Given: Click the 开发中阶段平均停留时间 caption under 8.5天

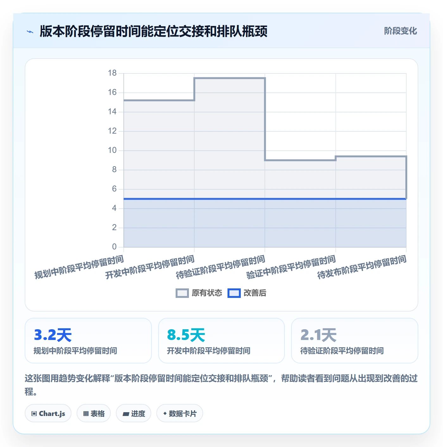Looking at the screenshot, I should [x=209, y=351].
